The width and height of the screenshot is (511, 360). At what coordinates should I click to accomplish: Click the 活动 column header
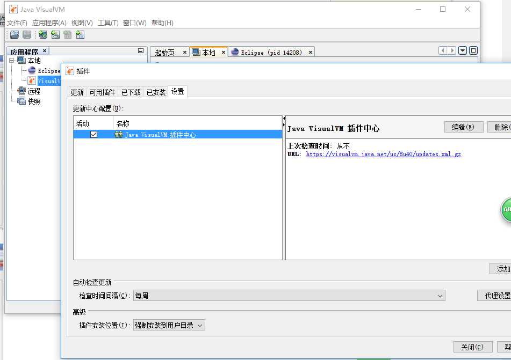(x=93, y=123)
